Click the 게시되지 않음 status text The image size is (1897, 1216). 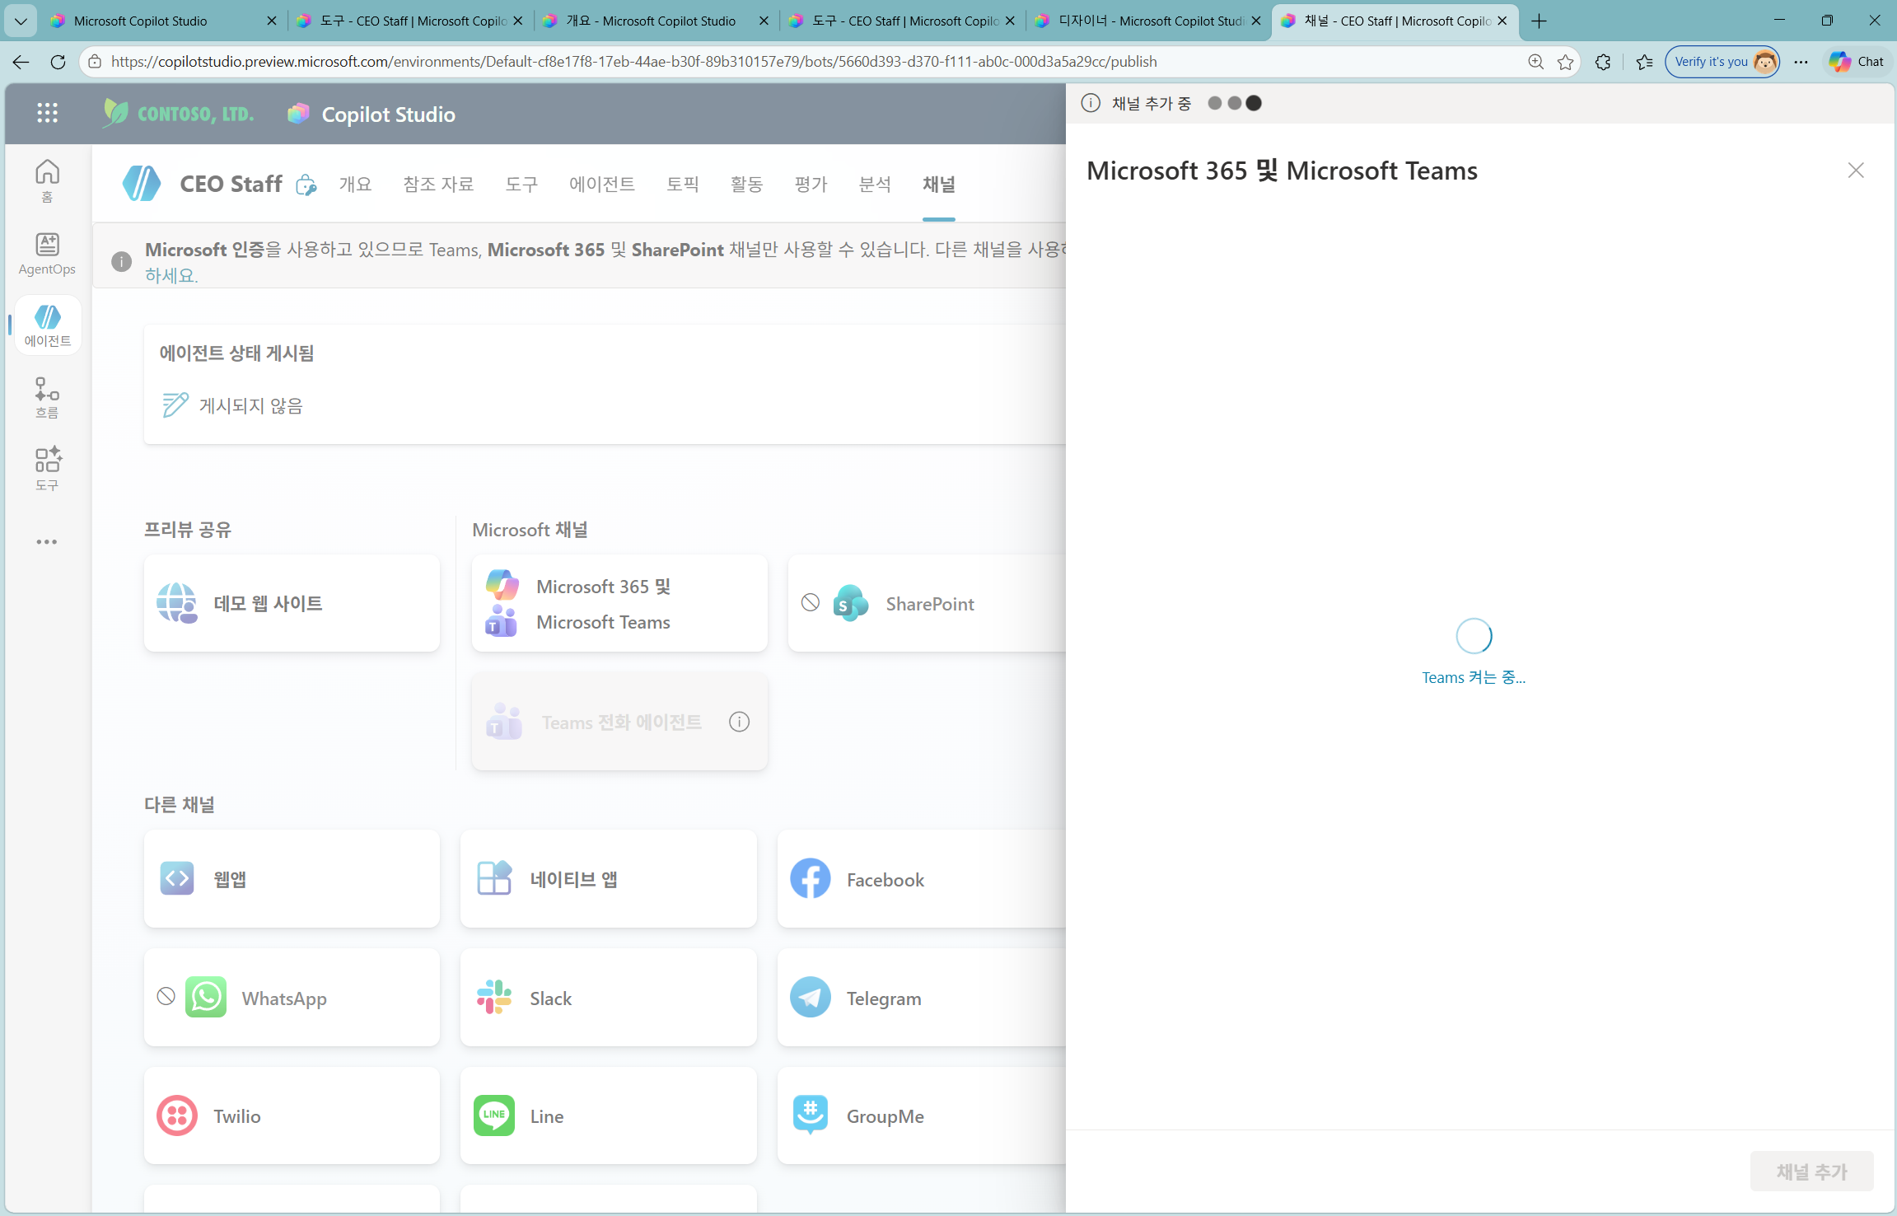(x=251, y=405)
